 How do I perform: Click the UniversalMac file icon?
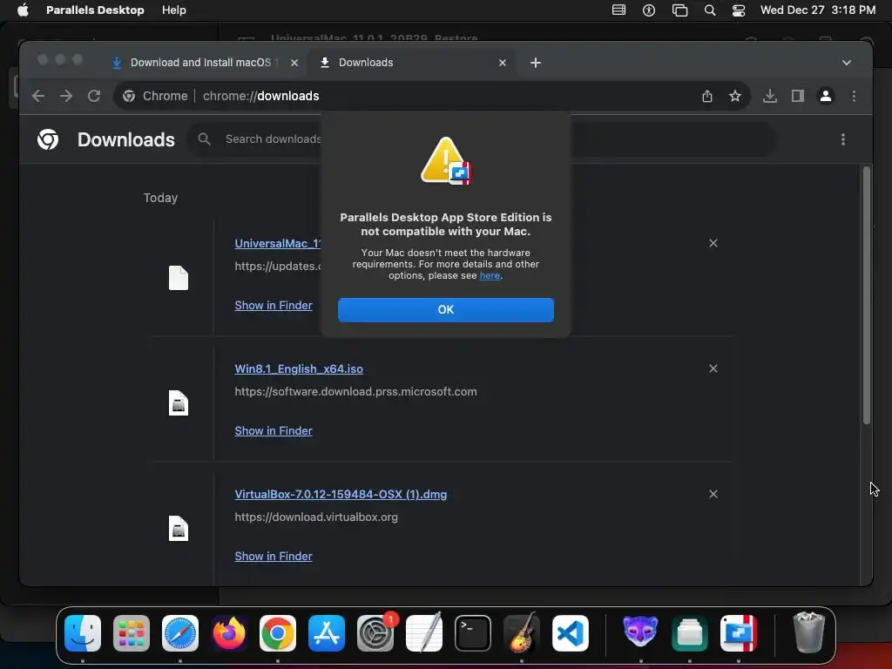point(178,278)
